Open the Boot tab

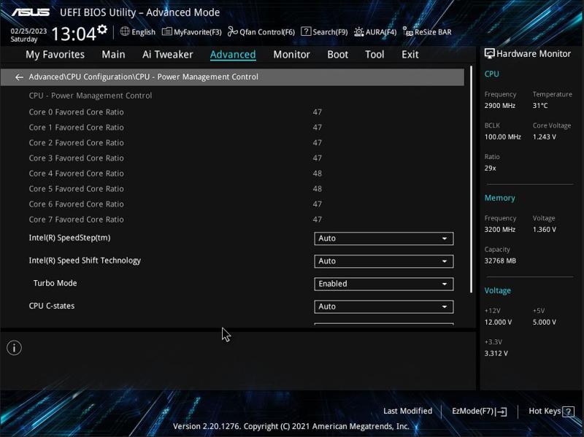tap(337, 55)
